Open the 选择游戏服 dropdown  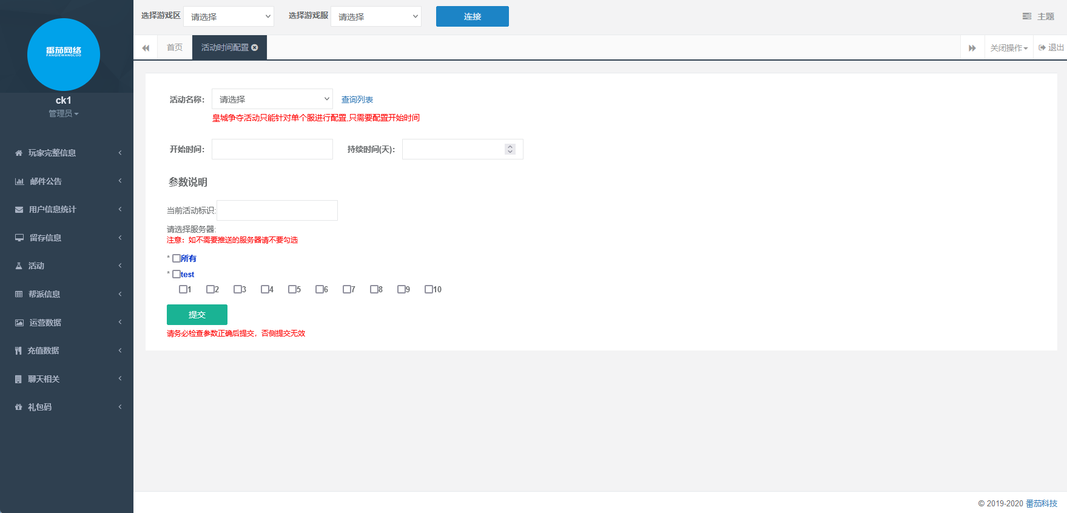376,16
